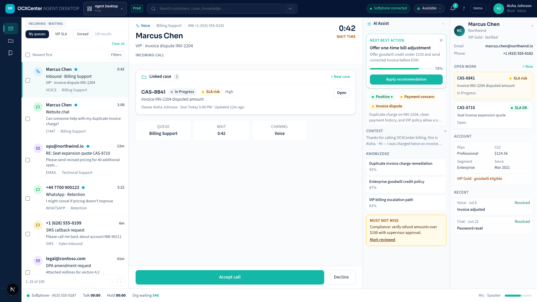Expand Marcus Chen customer panel chevron
This screenshot has width=537, height=302.
tap(532, 26)
